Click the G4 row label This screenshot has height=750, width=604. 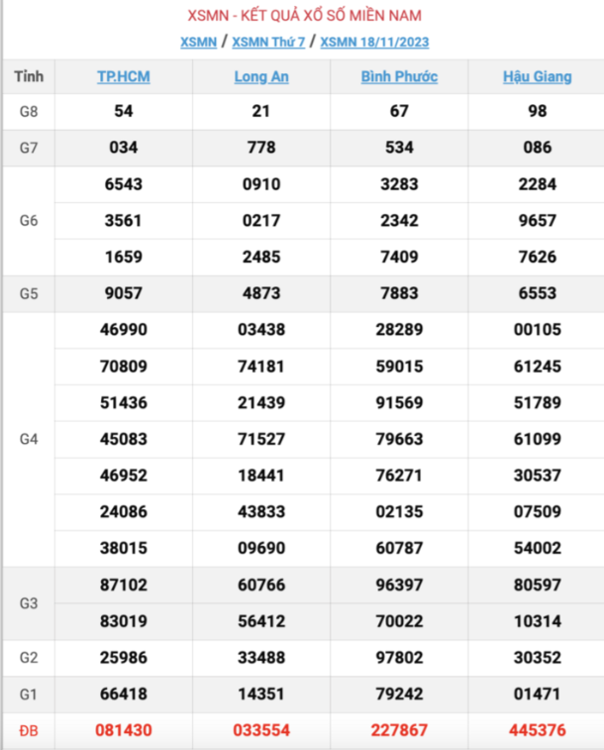(29, 438)
